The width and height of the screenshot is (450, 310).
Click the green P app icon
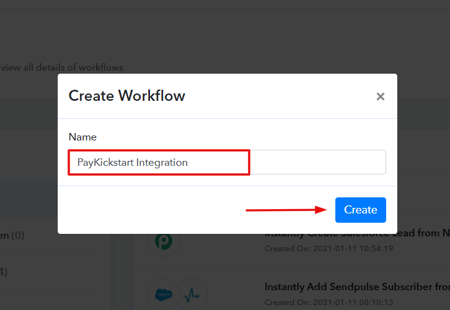click(164, 241)
